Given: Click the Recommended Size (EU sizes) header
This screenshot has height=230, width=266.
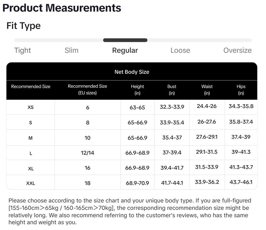Looking at the screenshot, I should point(87,89).
